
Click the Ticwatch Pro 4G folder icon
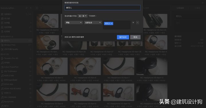coord(2,58)
